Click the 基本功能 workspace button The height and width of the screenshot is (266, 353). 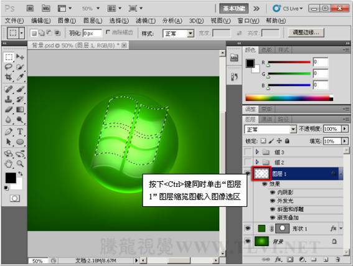(x=234, y=9)
